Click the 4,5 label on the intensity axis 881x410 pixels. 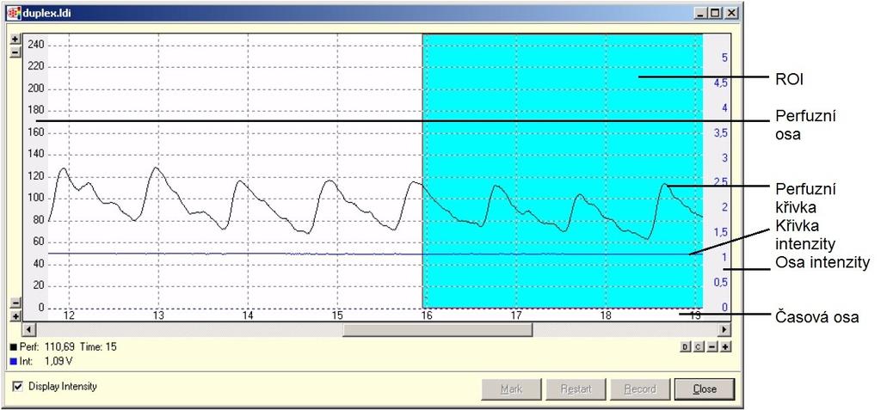(720, 83)
